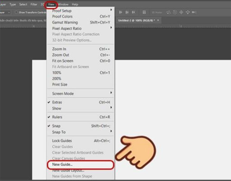Turn off Rulers in the View menu

point(57,117)
